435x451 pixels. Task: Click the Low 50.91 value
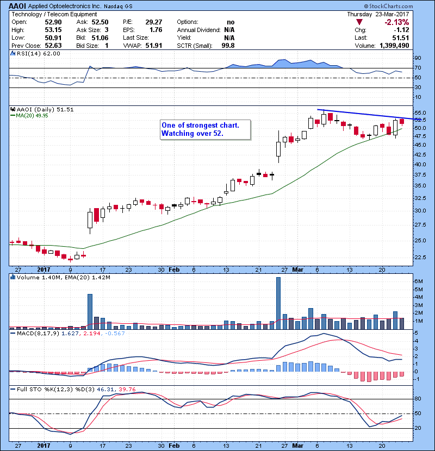coord(53,37)
